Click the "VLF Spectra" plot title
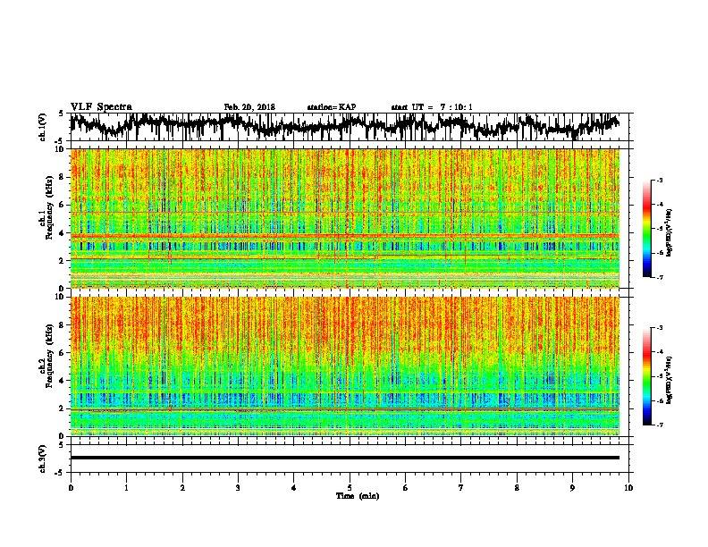708x547 pixels. point(101,106)
